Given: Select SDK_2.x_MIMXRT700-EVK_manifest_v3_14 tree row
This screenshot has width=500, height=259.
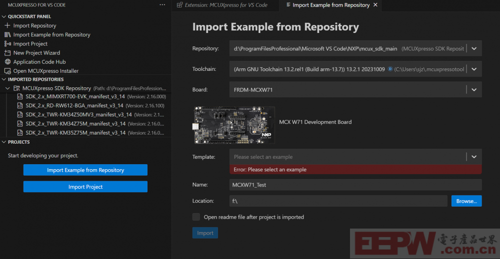Looking at the screenshot, I should click(x=86, y=96).
